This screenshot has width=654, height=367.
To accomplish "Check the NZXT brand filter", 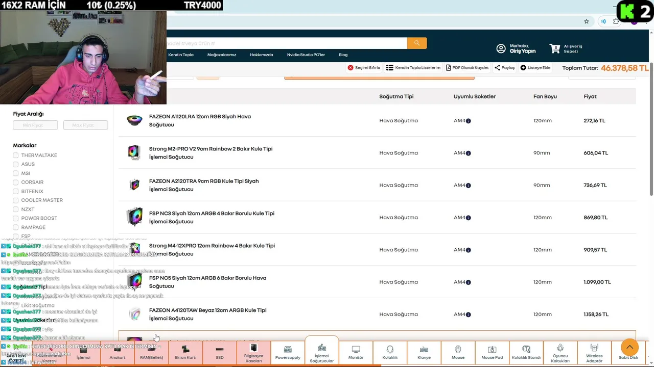I will (x=16, y=209).
